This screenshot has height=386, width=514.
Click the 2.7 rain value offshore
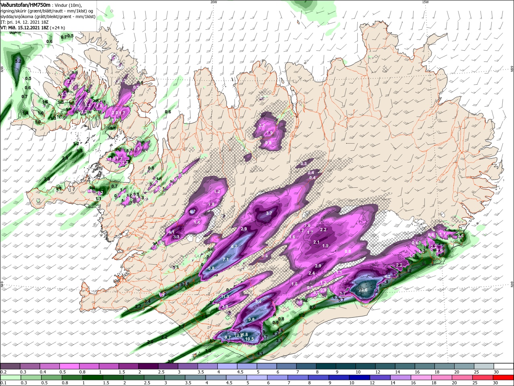pos(138,306)
